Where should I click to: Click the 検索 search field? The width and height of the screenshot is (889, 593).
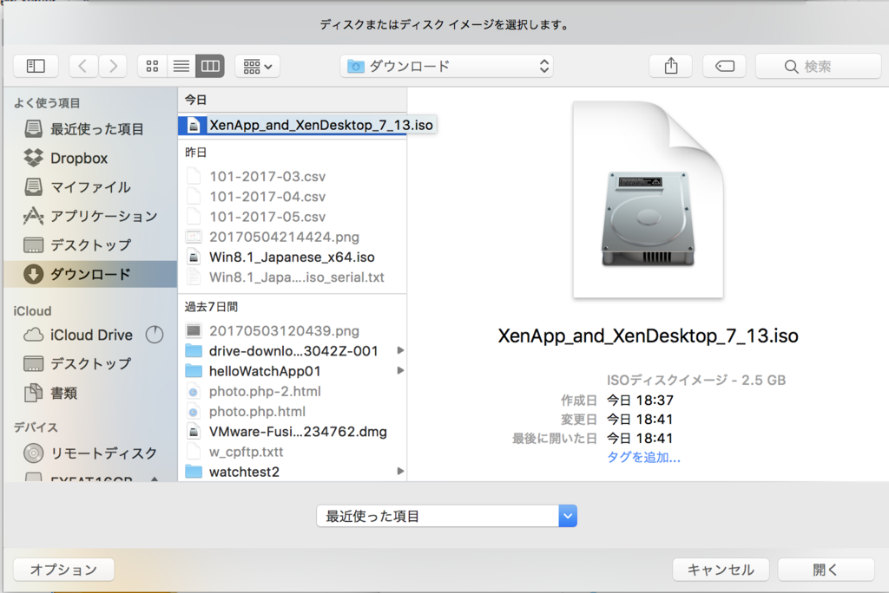pyautogui.click(x=819, y=66)
